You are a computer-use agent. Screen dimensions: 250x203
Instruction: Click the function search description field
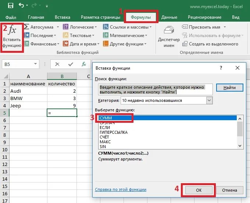pos(156,89)
